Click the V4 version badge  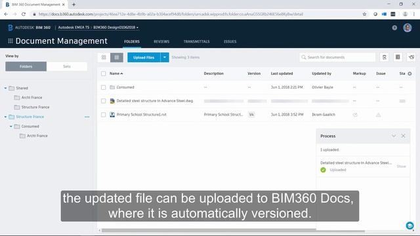[251, 115]
